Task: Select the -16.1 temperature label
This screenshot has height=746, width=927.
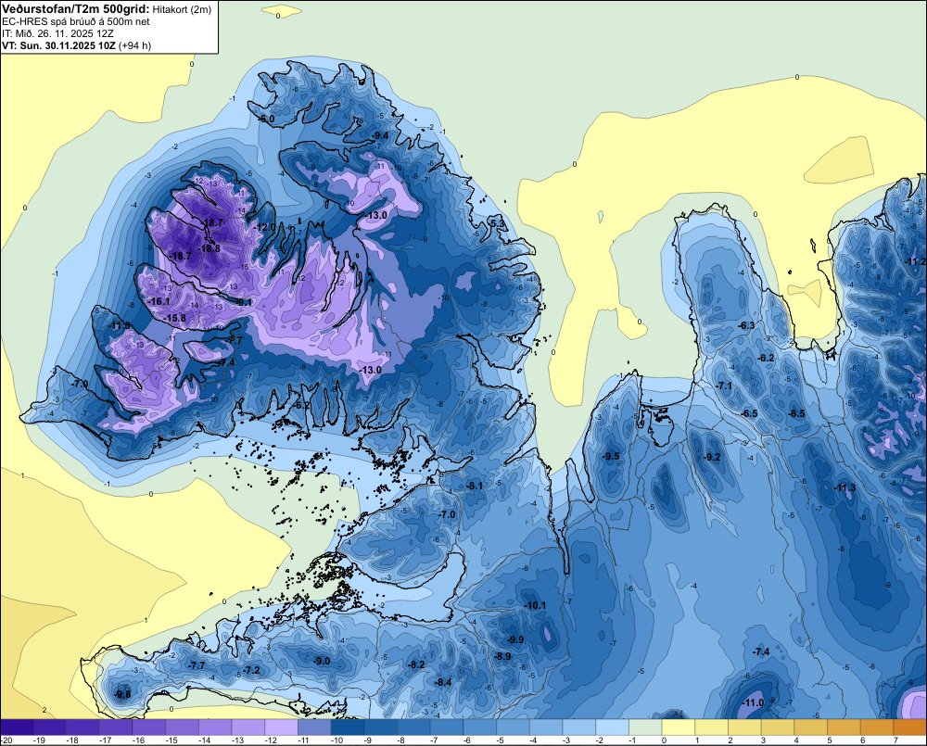Action: [159, 301]
